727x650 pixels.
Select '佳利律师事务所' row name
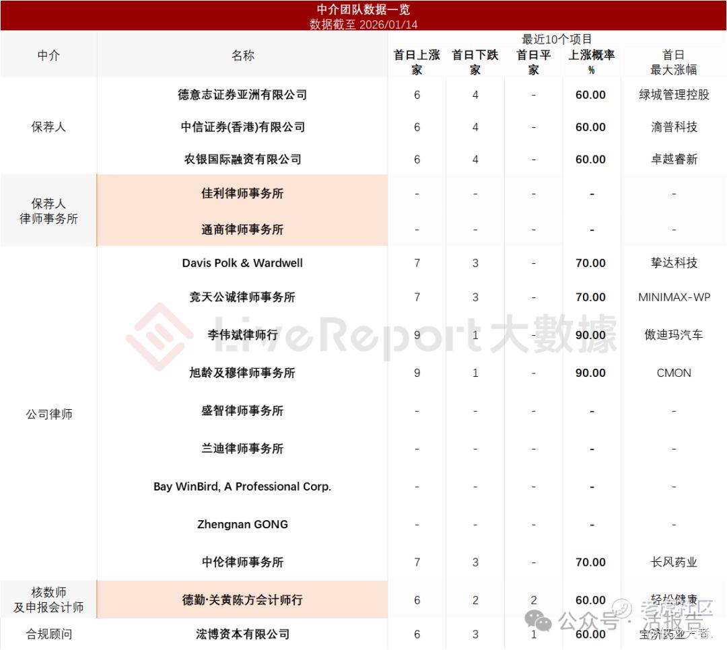coord(242,193)
